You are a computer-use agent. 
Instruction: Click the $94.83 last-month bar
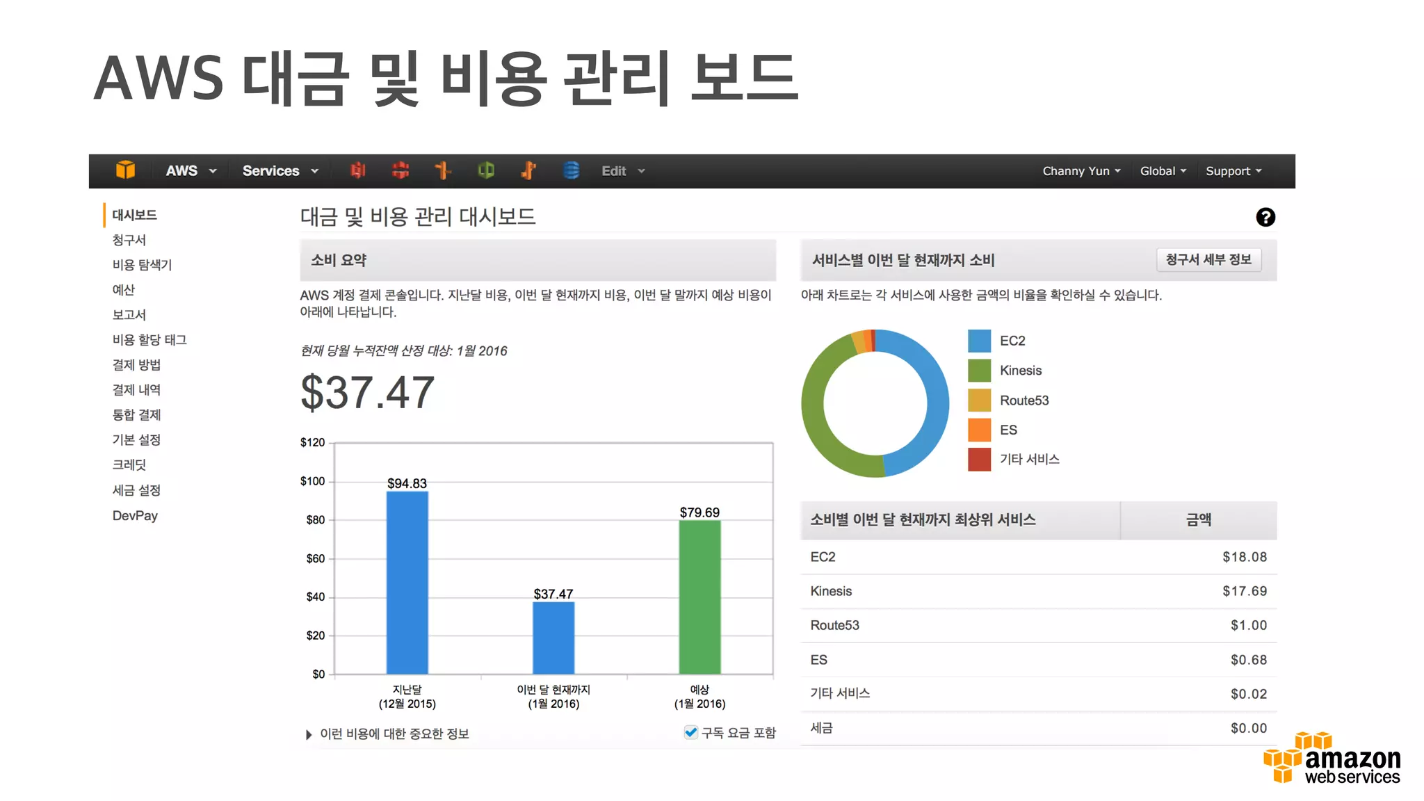coord(407,583)
